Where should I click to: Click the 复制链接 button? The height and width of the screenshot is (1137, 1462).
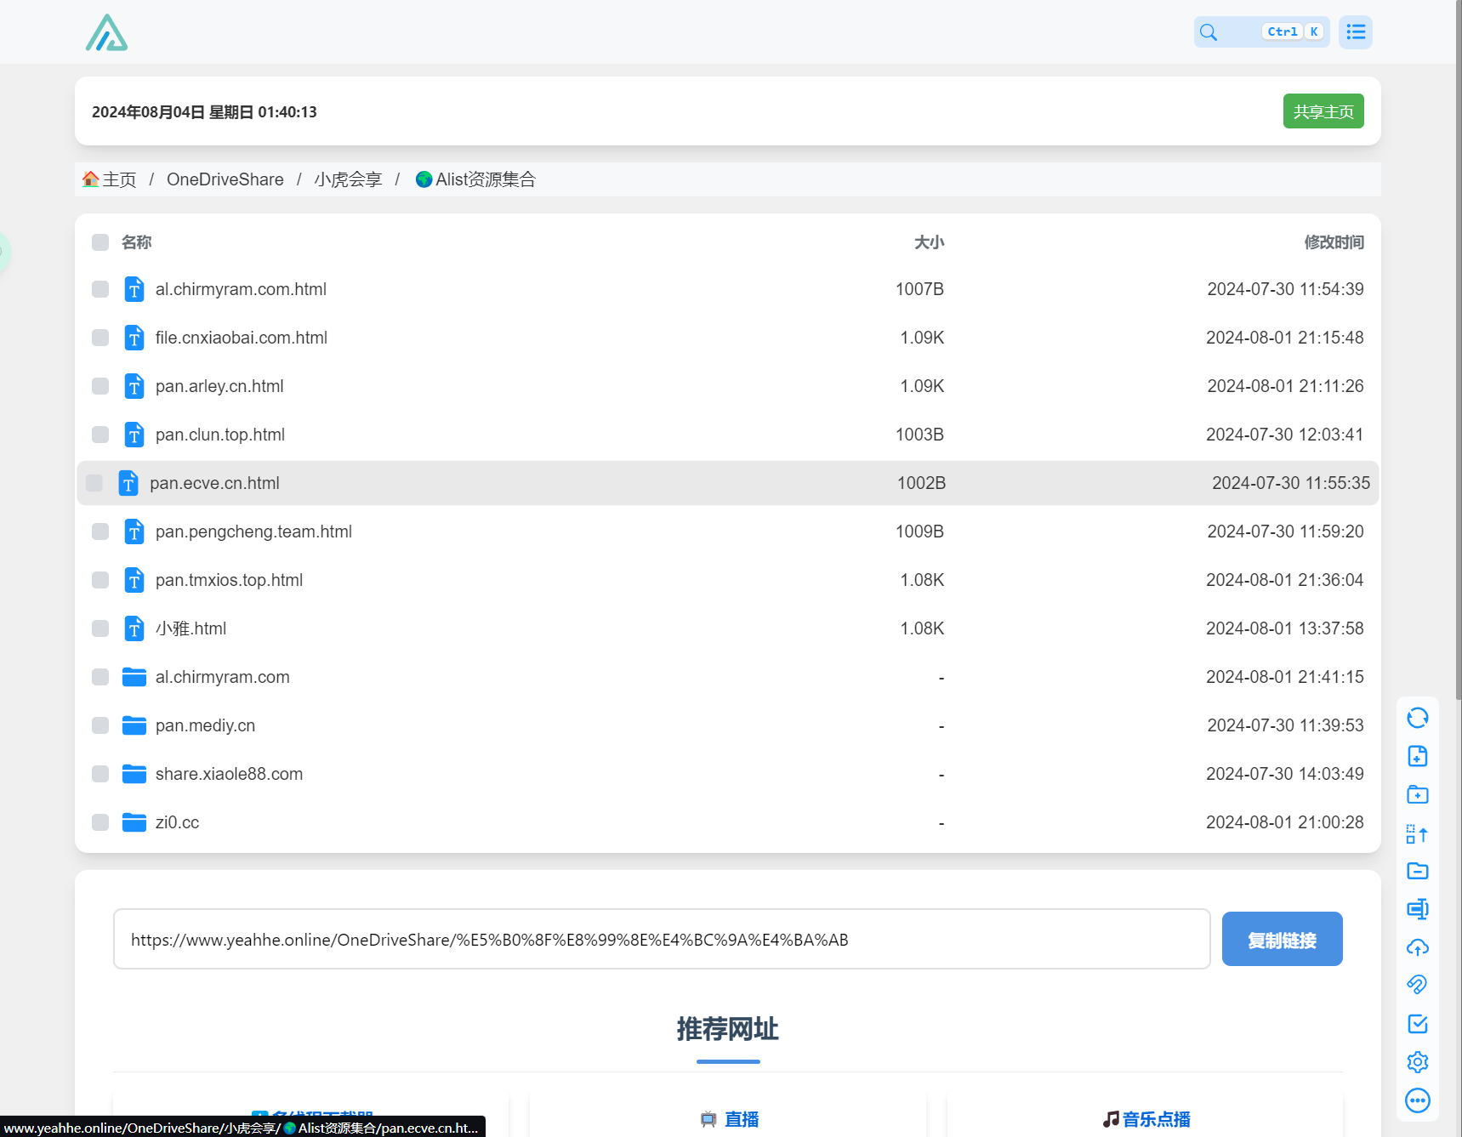tap(1282, 939)
